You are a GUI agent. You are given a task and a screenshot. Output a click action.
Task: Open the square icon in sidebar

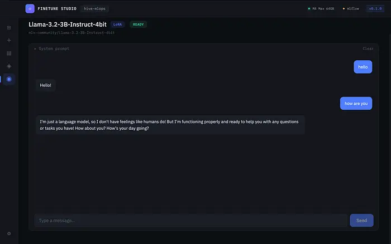(9, 53)
